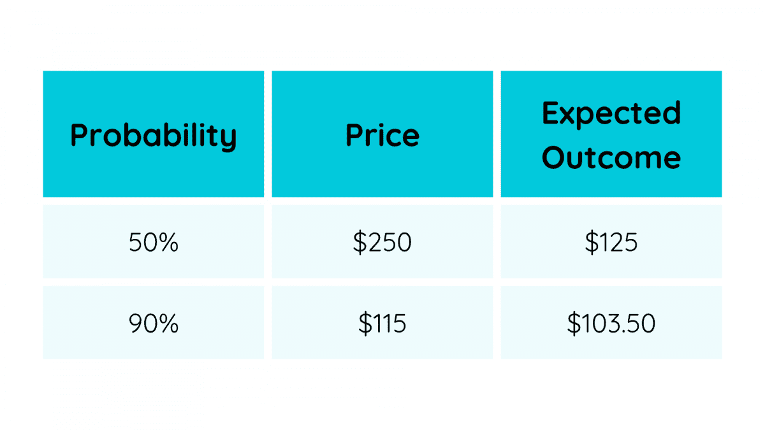The width and height of the screenshot is (765, 430).
Task: Click the dollar sign in $125
Action: point(591,243)
